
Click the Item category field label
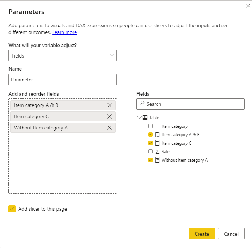pos(174,126)
